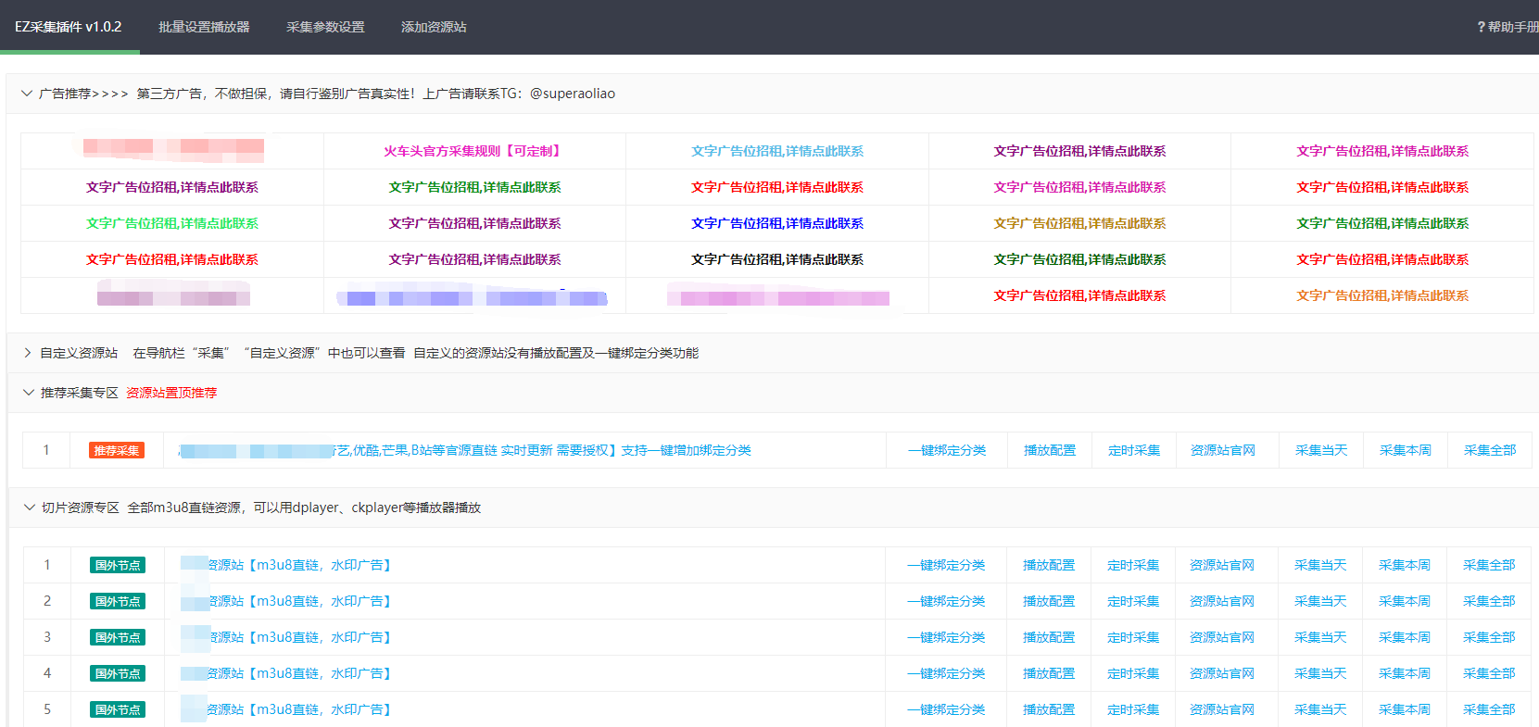Click the 国外节点 badge in row 5

click(x=118, y=710)
